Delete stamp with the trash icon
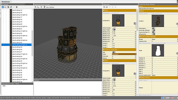This screenshot has width=178, height=100. (x=17, y=7)
